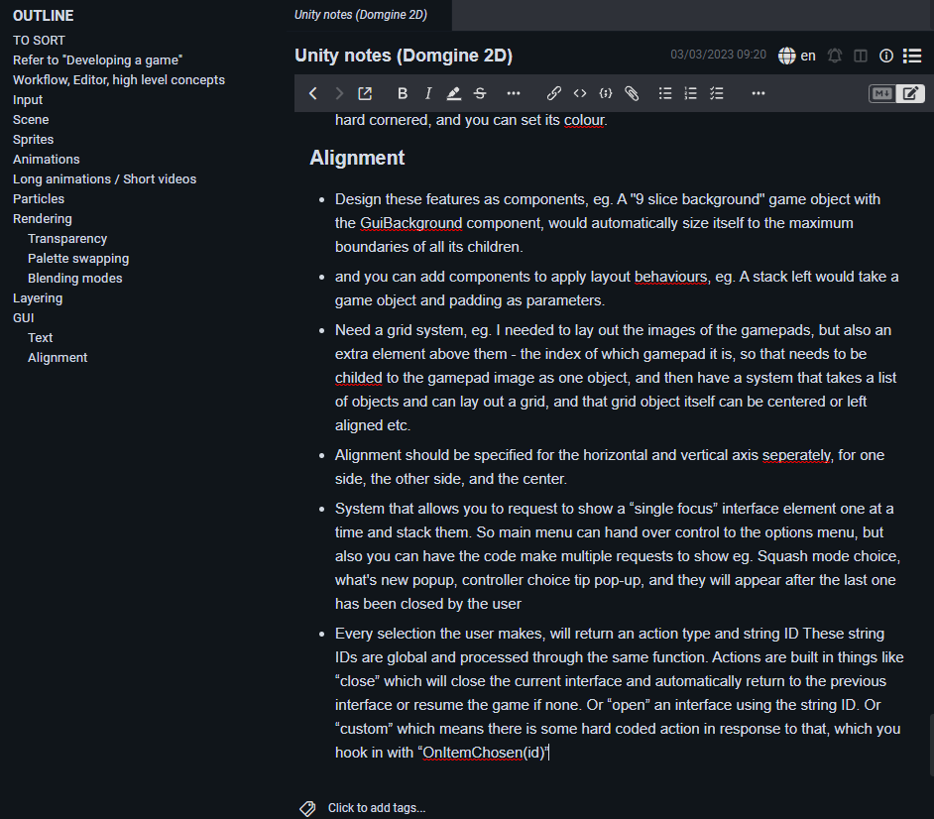Insert inline code
Viewport: 934px width, 819px height.
click(x=580, y=93)
